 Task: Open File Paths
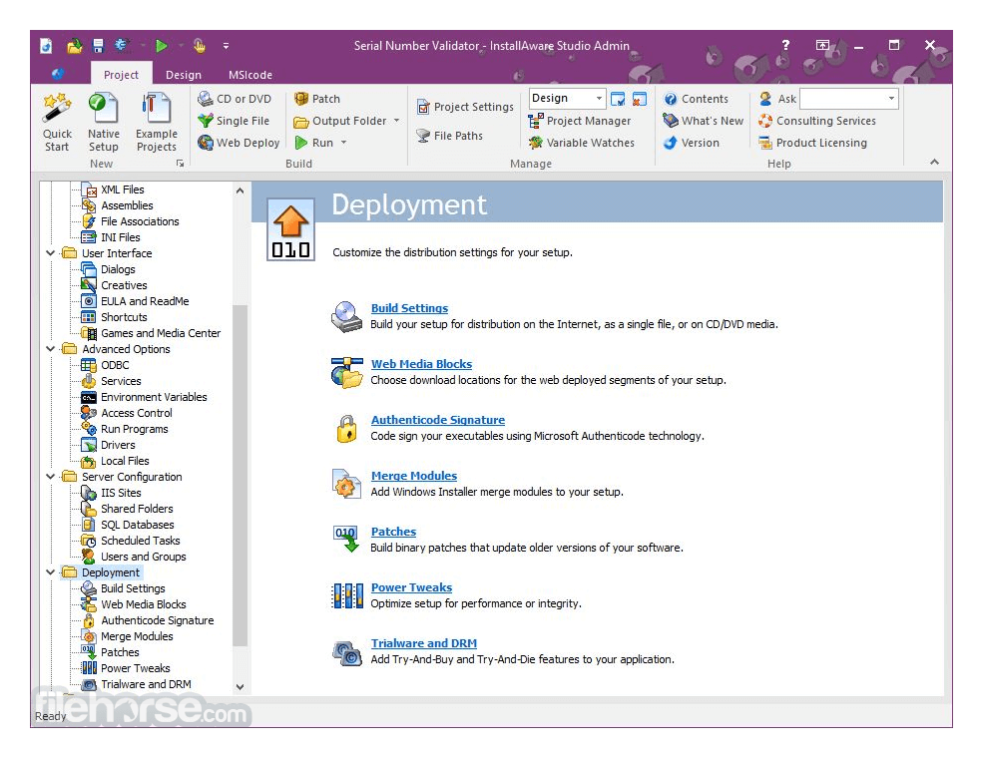pos(449,136)
